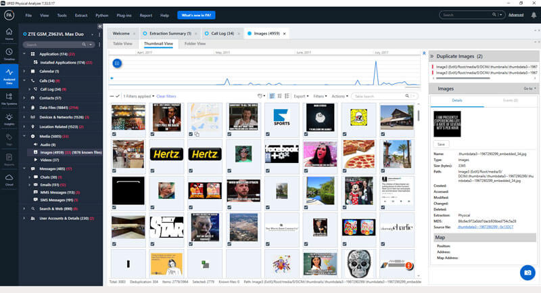This screenshot has height=293, width=541.
Task: Open the Python menu
Action: (102, 15)
